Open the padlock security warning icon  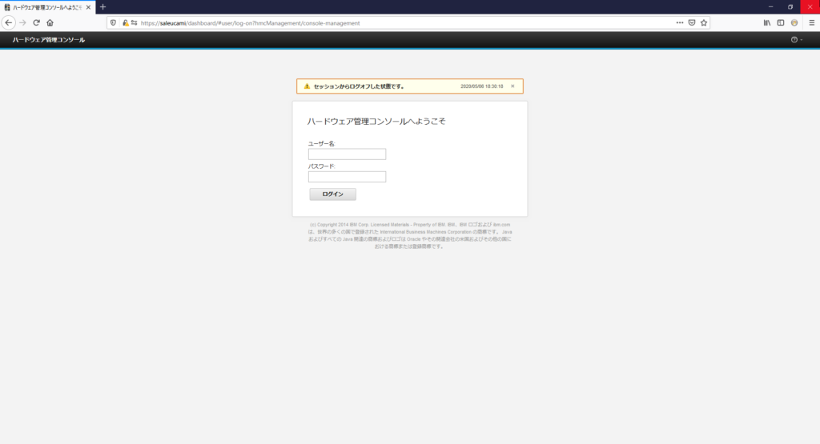click(x=125, y=23)
